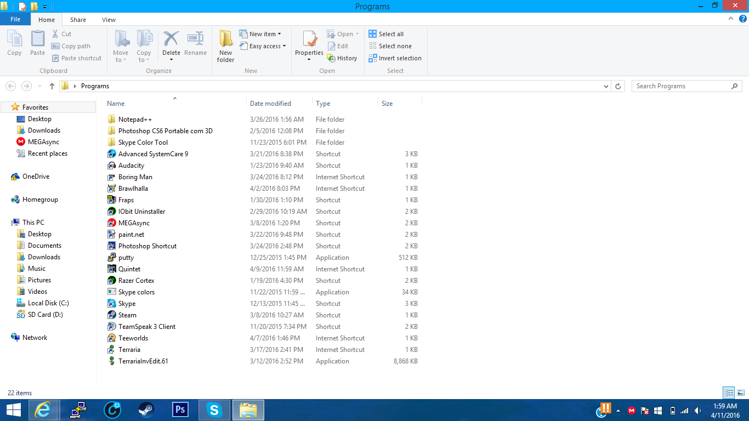Viewport: 749px width, 421px height.
Task: Select the Home ribbon tab
Action: coord(47,20)
